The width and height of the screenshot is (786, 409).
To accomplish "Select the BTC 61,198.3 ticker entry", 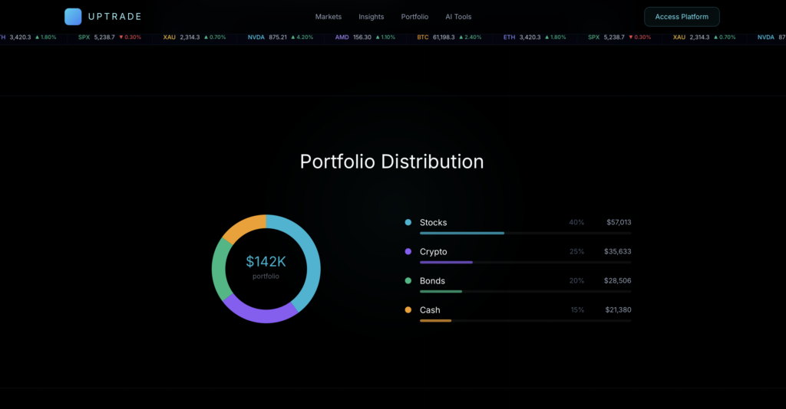I will tap(449, 37).
